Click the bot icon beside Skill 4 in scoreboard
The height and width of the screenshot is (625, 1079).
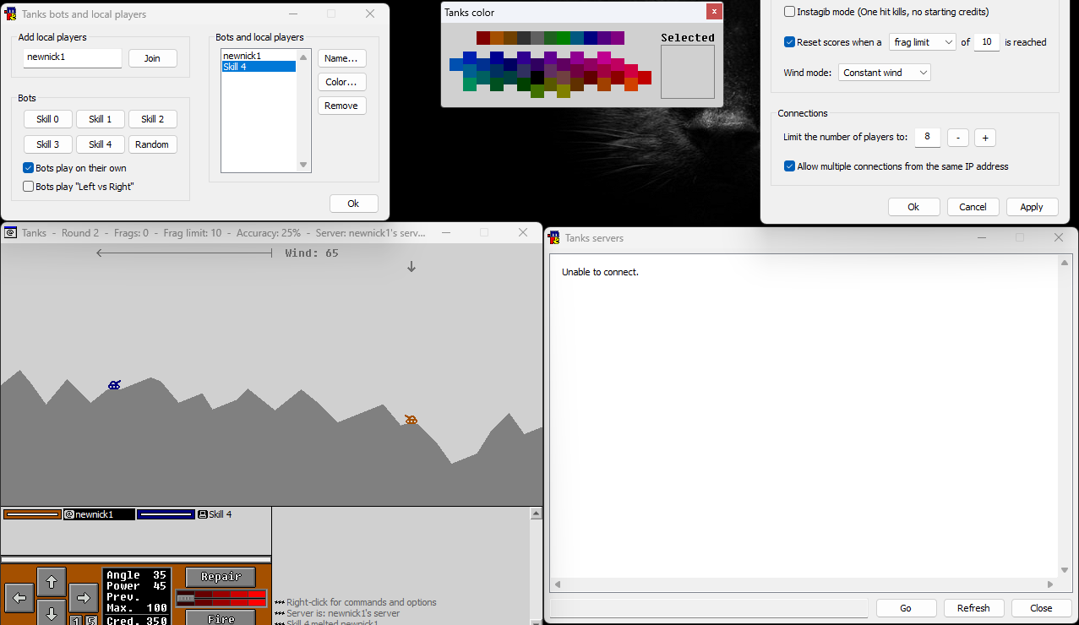tap(202, 514)
